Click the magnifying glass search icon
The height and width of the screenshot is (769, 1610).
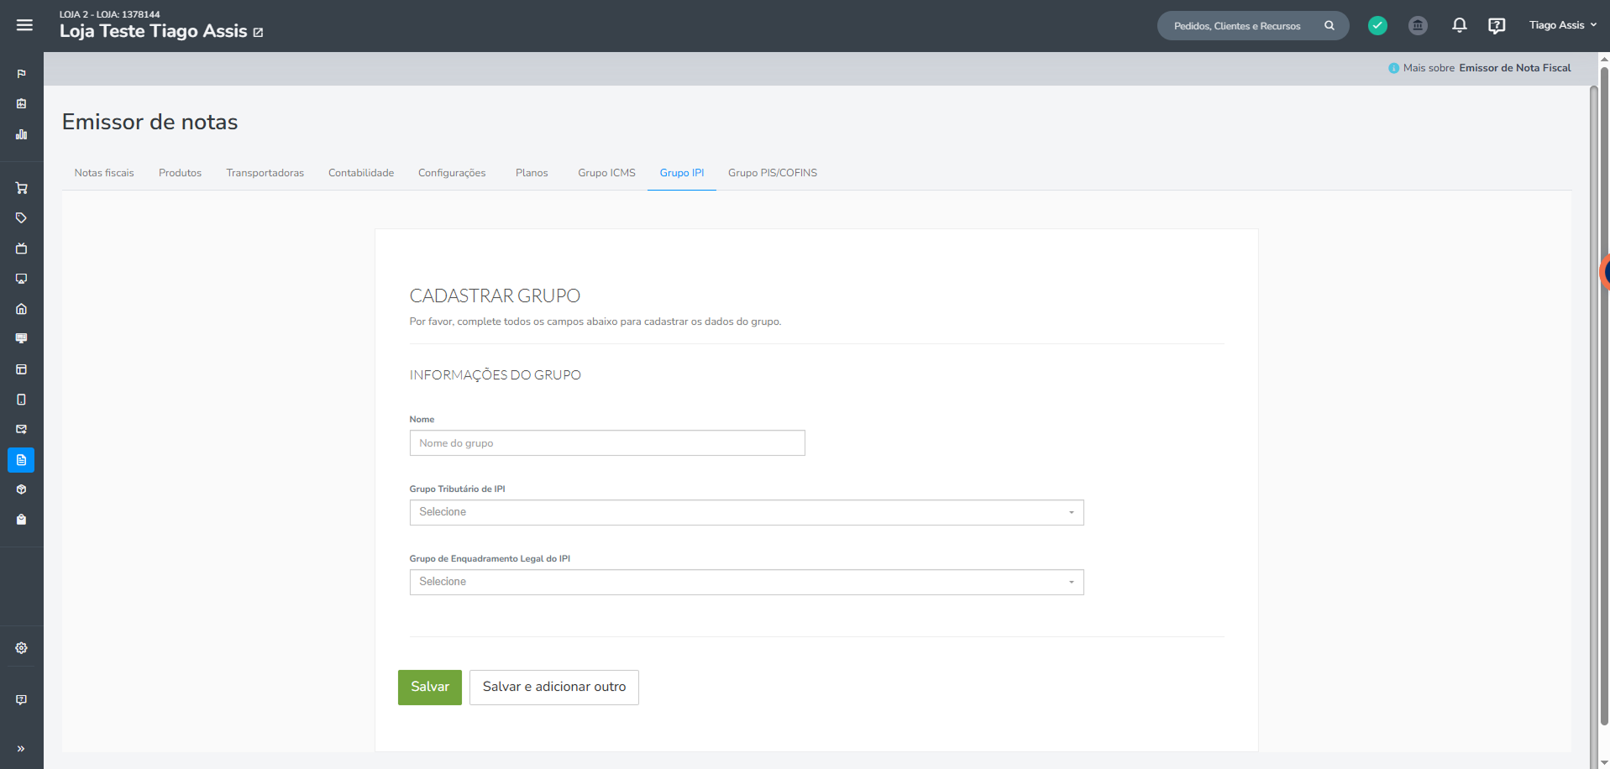[x=1329, y=26]
